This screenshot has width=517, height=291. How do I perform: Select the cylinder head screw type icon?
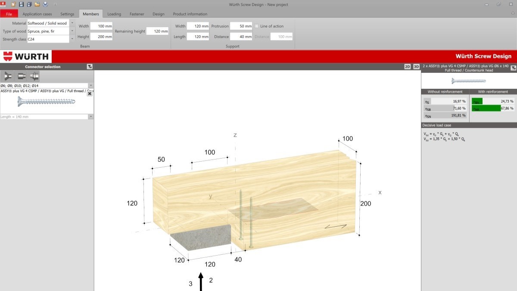(21, 76)
